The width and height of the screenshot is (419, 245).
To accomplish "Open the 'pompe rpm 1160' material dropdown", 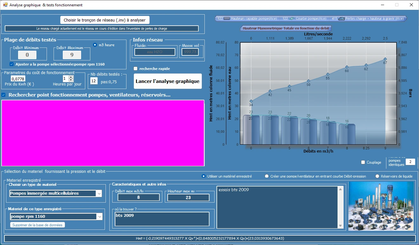I will 100,217.
